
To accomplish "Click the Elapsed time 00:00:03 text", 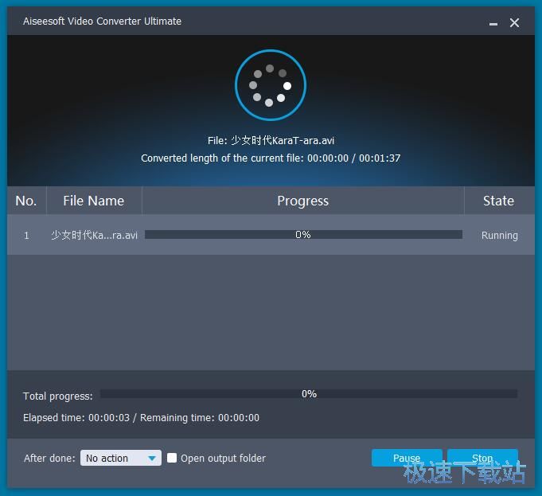I will coord(76,418).
